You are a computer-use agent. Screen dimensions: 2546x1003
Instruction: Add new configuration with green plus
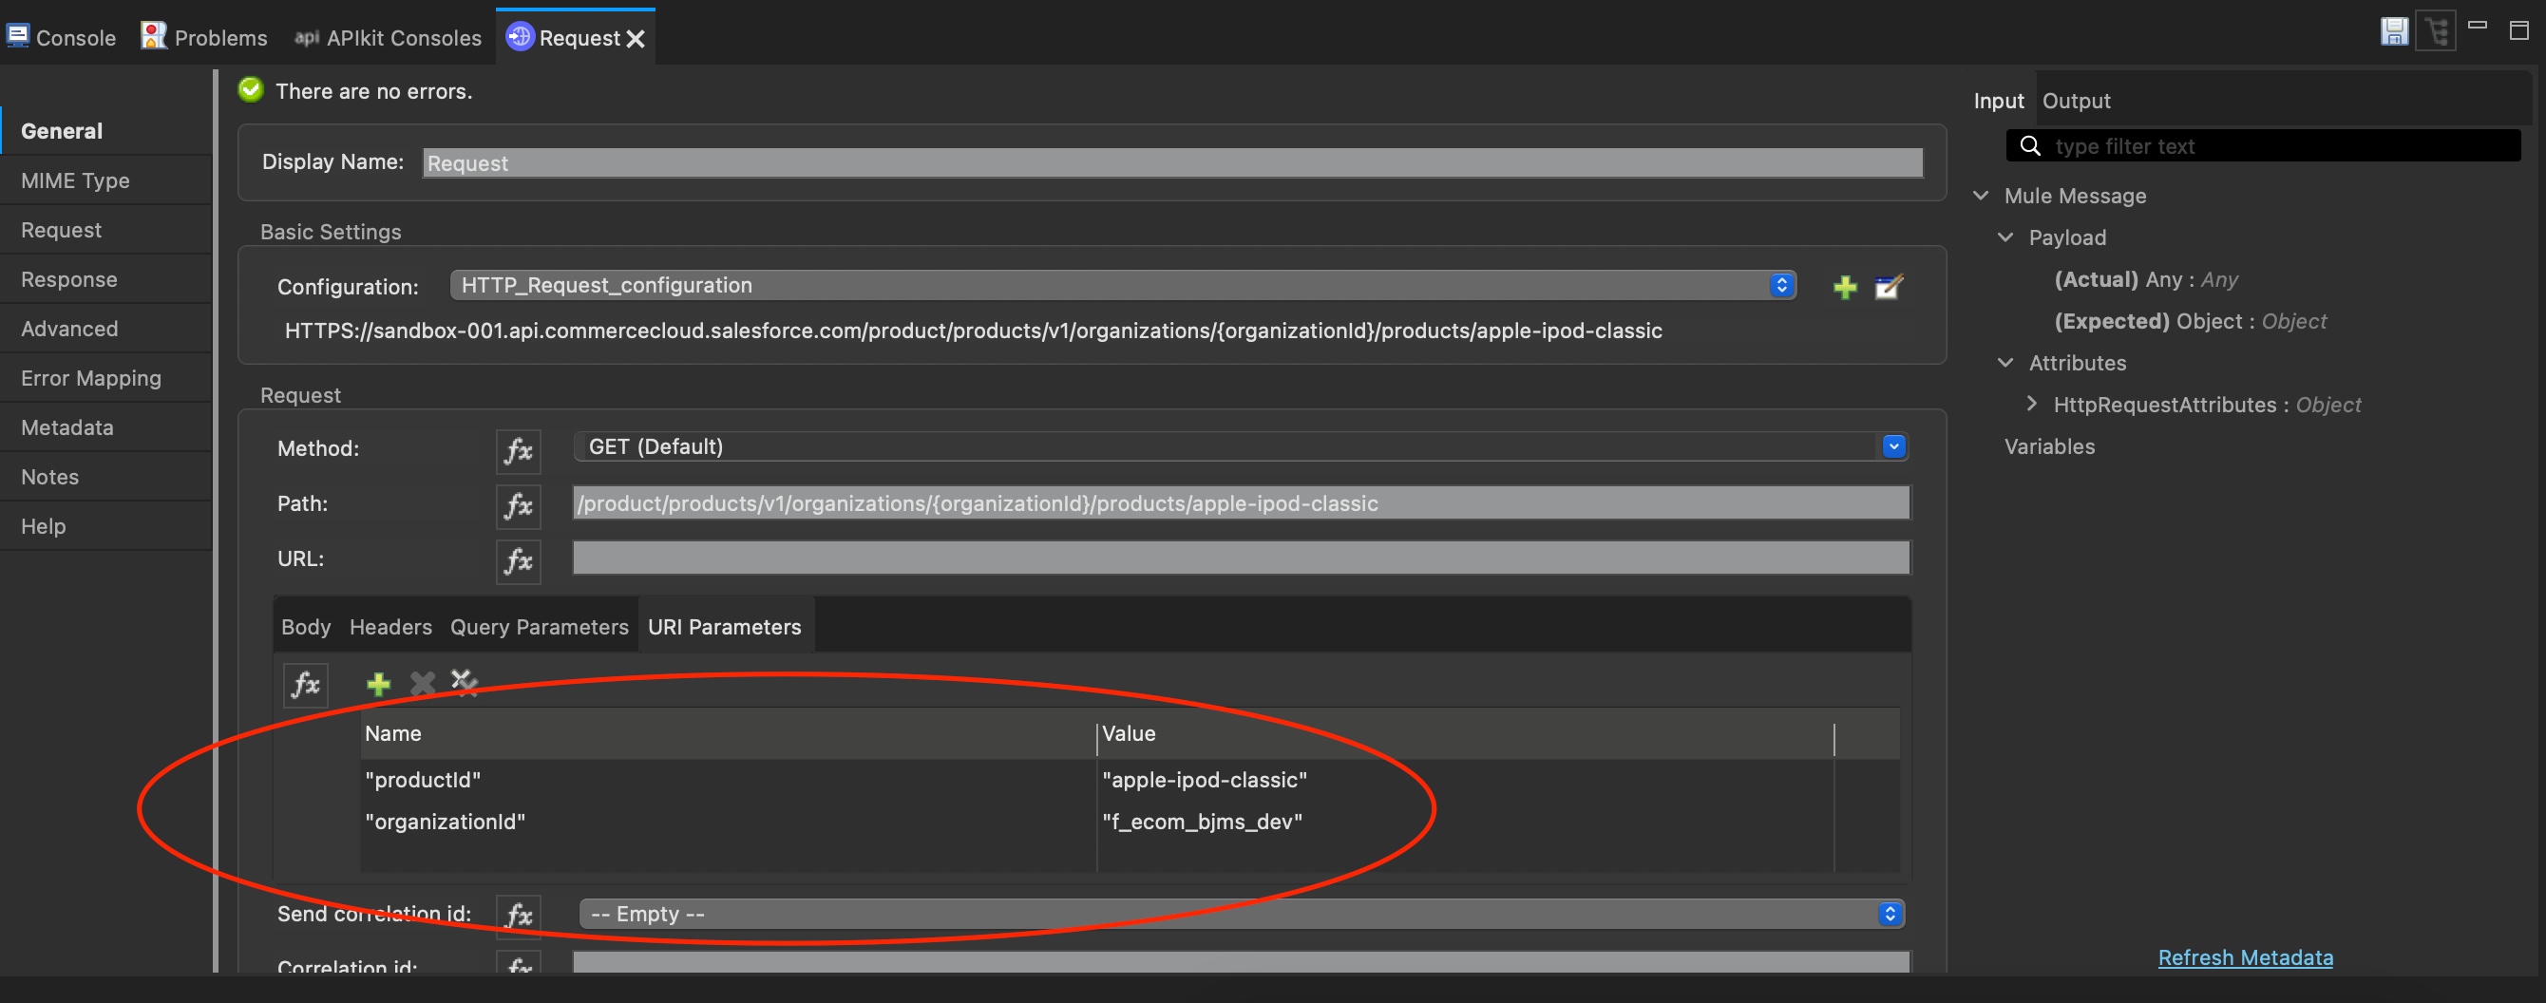pyautogui.click(x=1844, y=287)
